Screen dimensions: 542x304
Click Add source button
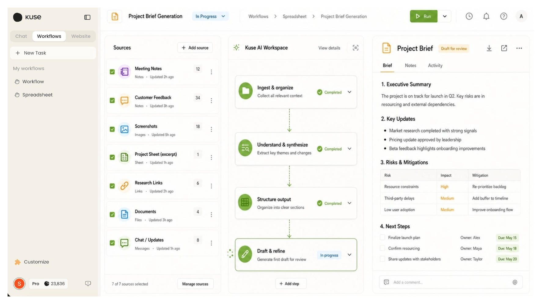(195, 48)
